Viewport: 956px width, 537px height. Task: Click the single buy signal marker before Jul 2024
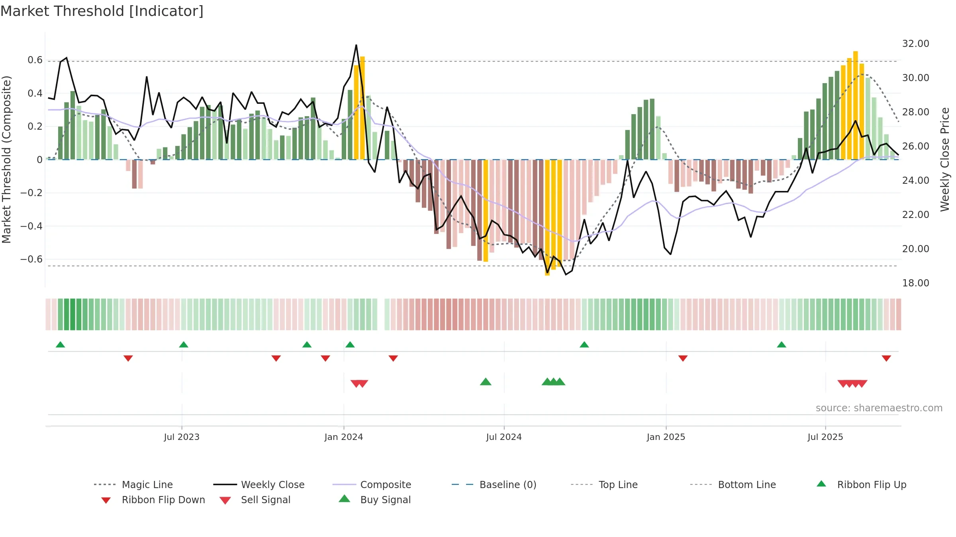pyautogui.click(x=486, y=381)
